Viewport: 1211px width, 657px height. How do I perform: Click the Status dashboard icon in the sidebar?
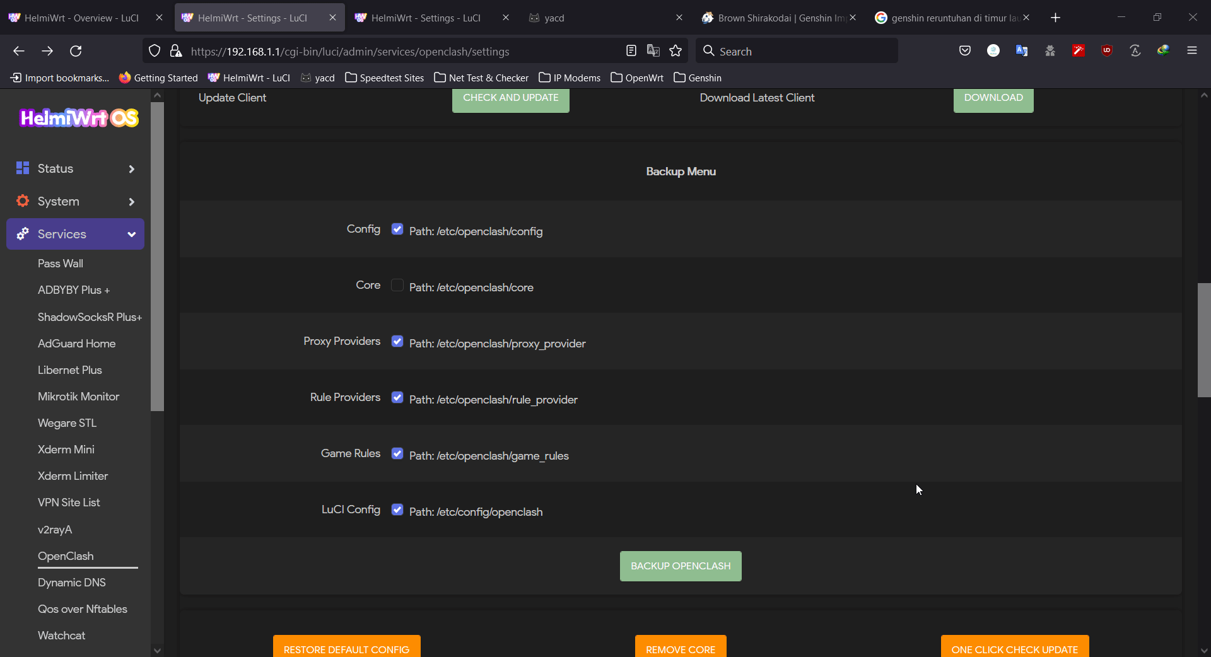tap(23, 168)
